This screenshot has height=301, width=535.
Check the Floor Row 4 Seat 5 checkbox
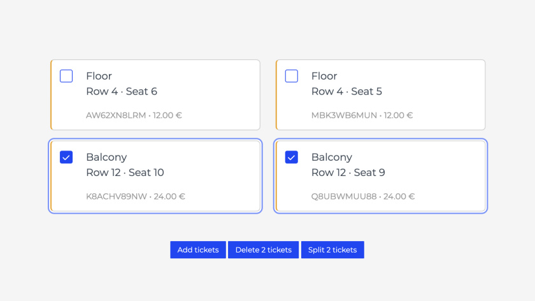point(292,76)
